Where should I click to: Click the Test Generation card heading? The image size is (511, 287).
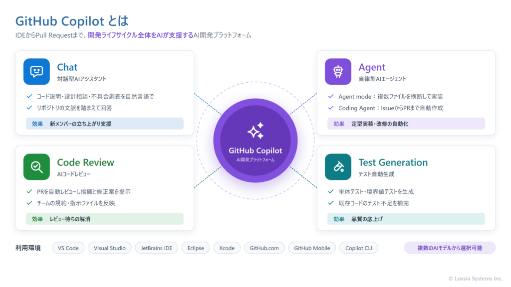pyautogui.click(x=393, y=162)
